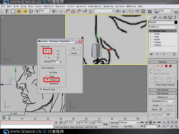This screenshot has width=179, height=134.
Task: Select the Rotate tool
Action: [x=31, y=11]
